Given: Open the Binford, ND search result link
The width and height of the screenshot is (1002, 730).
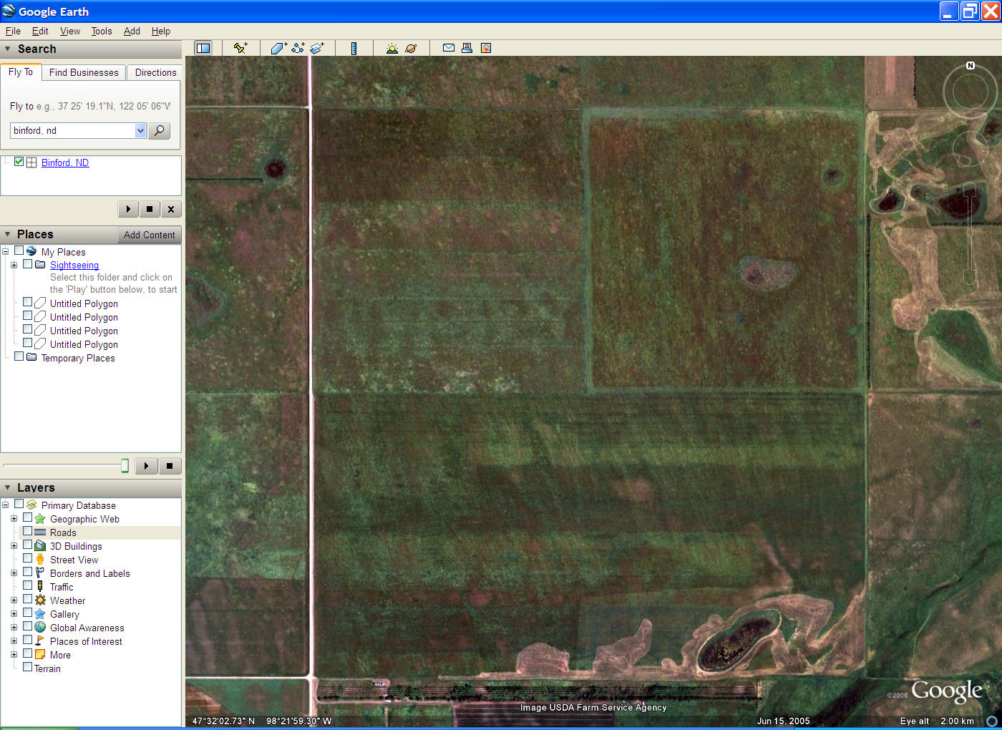Looking at the screenshot, I should tap(65, 162).
